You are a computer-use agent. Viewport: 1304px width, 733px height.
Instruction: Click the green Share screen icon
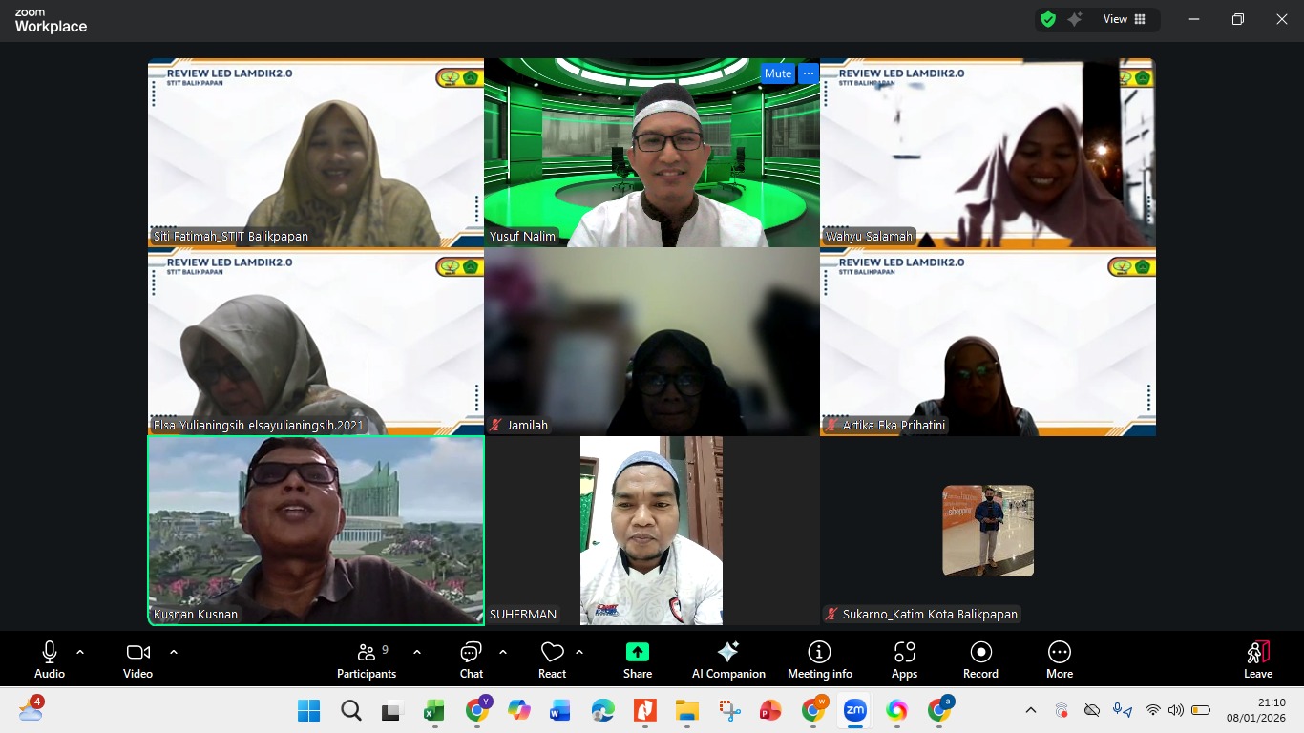pos(637,652)
